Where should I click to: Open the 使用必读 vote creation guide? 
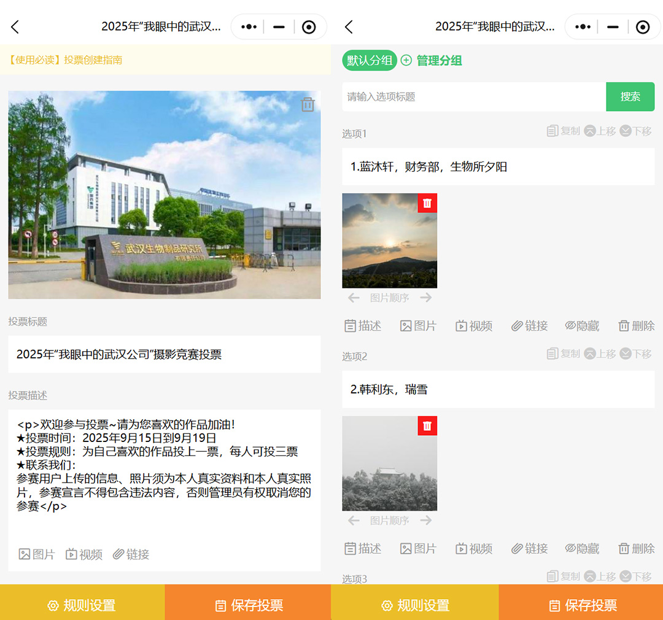[65, 60]
